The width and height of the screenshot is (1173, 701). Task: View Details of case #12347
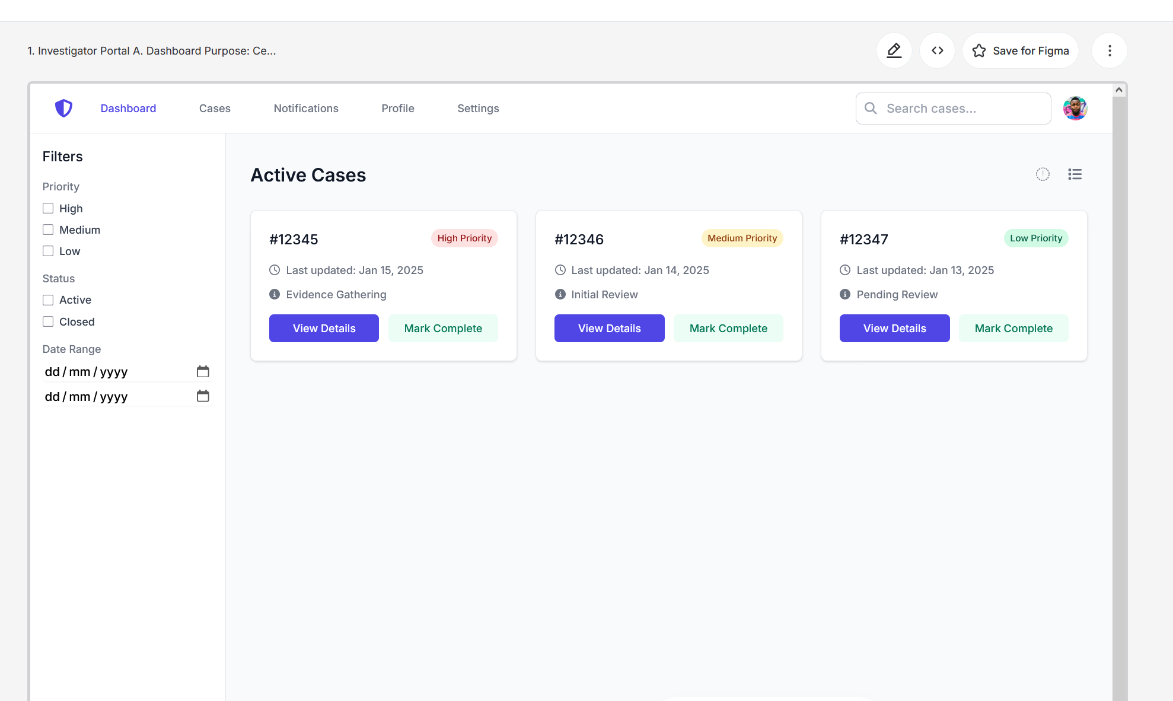894,328
